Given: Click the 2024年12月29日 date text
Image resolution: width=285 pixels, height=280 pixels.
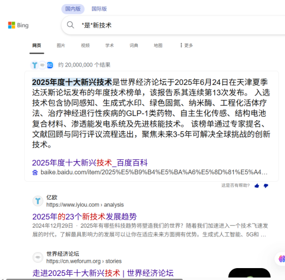Looking at the screenshot, I should point(53,226).
